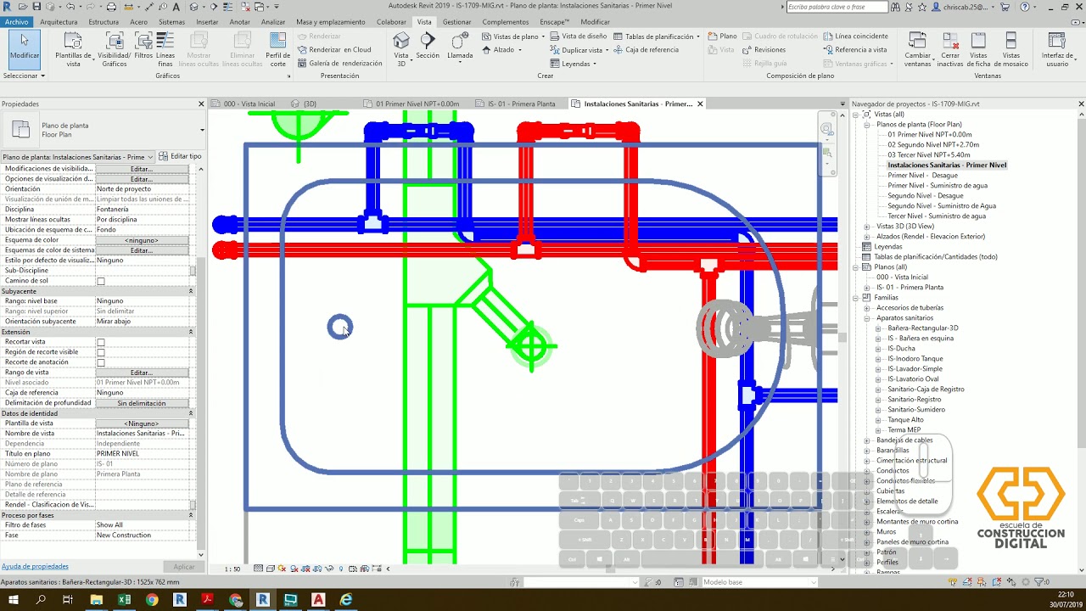Open Interfaz de usuario options
The width and height of the screenshot is (1086, 611).
pyautogui.click(x=1057, y=49)
